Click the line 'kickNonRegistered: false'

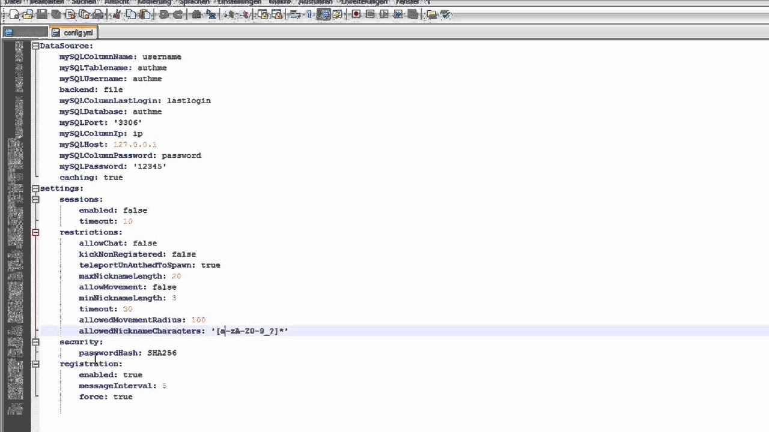[x=137, y=254]
